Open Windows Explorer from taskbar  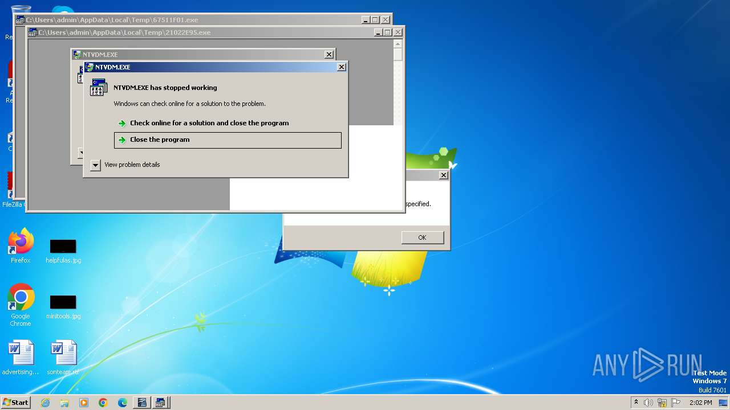64,403
